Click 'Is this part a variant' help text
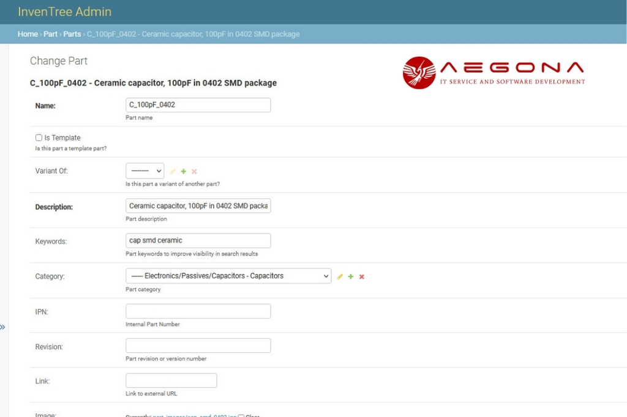 [173, 184]
